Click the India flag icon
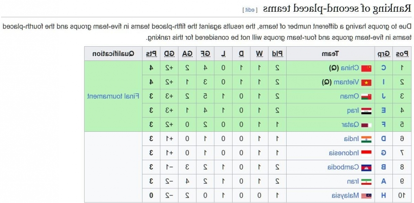This screenshot has width=414, height=203. pyautogui.click(x=366, y=139)
